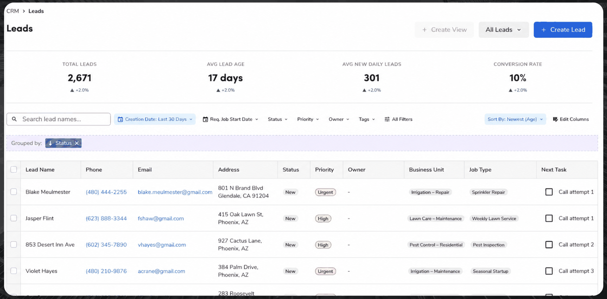
Task: Toggle the select-all checkbox in table header
Action: [14, 169]
